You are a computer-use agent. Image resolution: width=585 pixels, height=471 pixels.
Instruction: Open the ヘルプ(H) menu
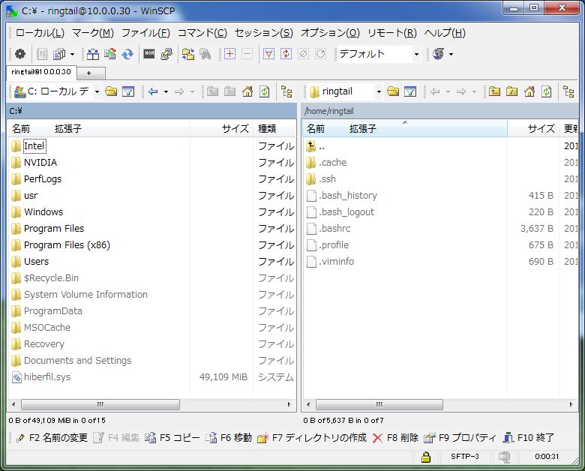(445, 33)
